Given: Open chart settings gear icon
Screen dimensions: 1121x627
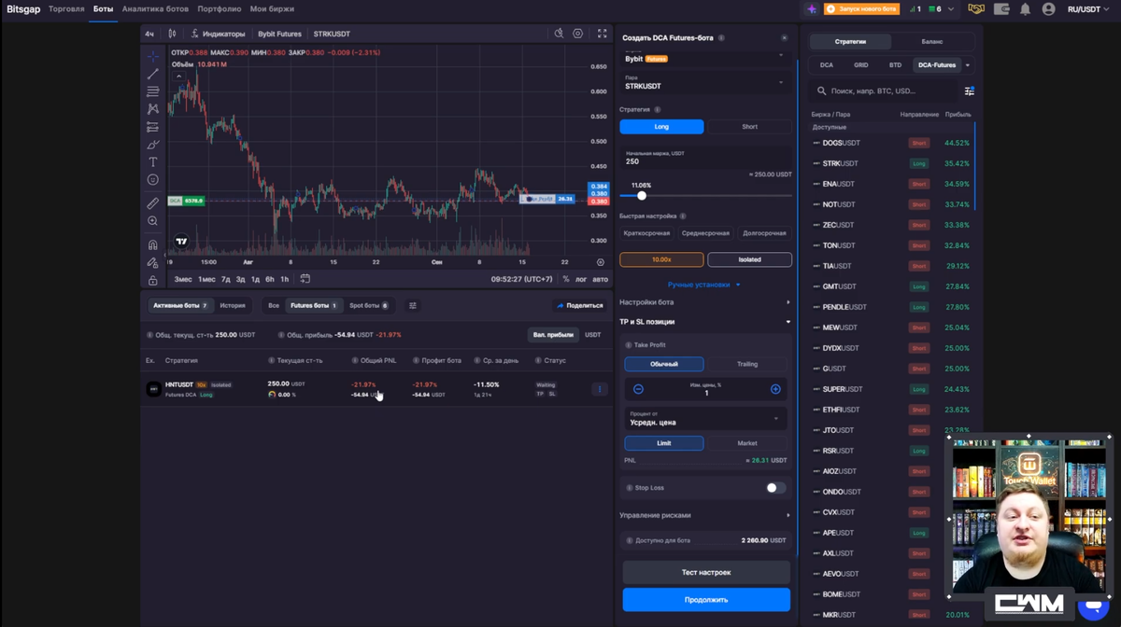Looking at the screenshot, I should (578, 34).
